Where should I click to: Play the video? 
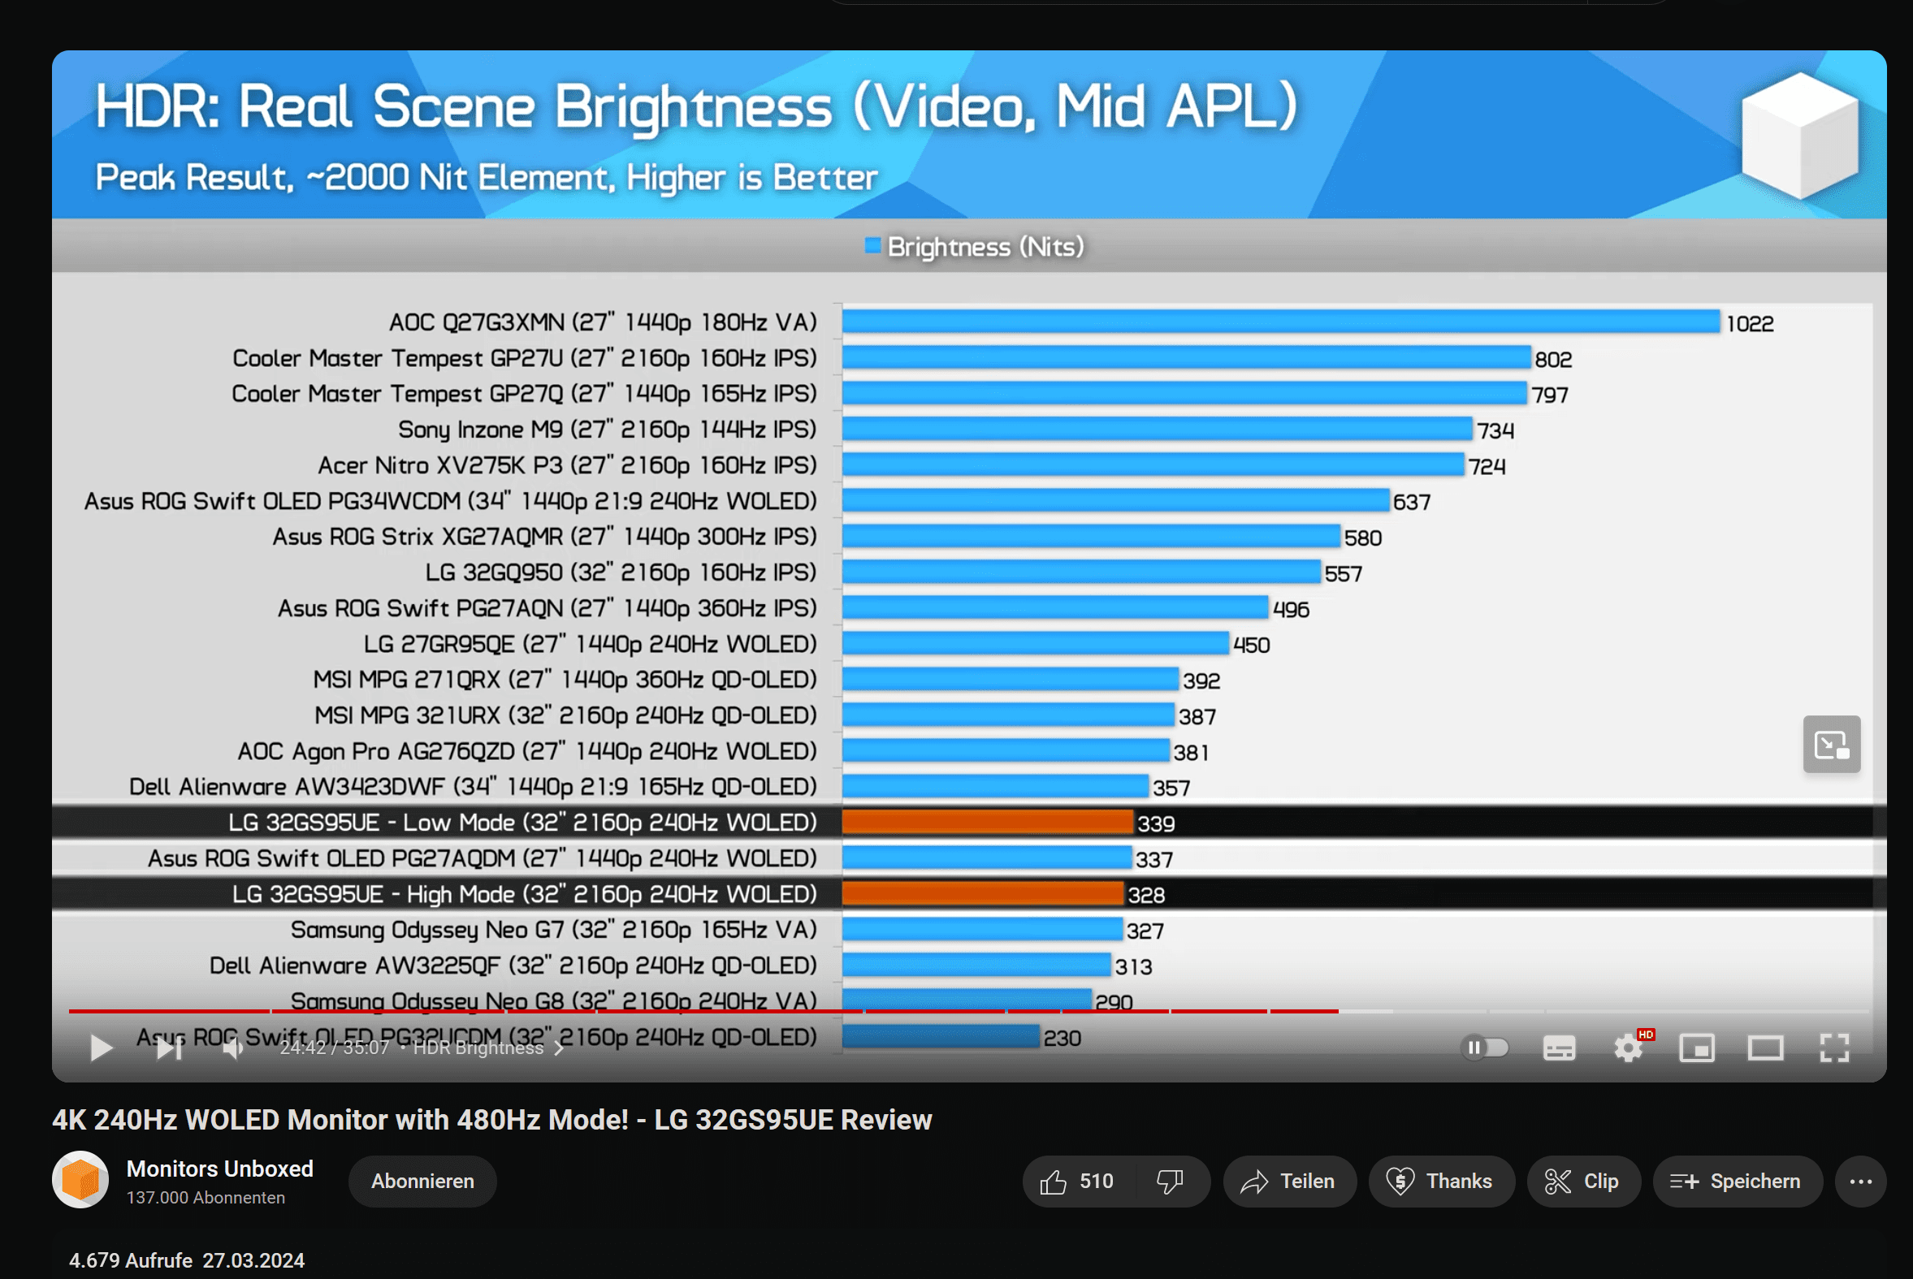click(x=102, y=1048)
